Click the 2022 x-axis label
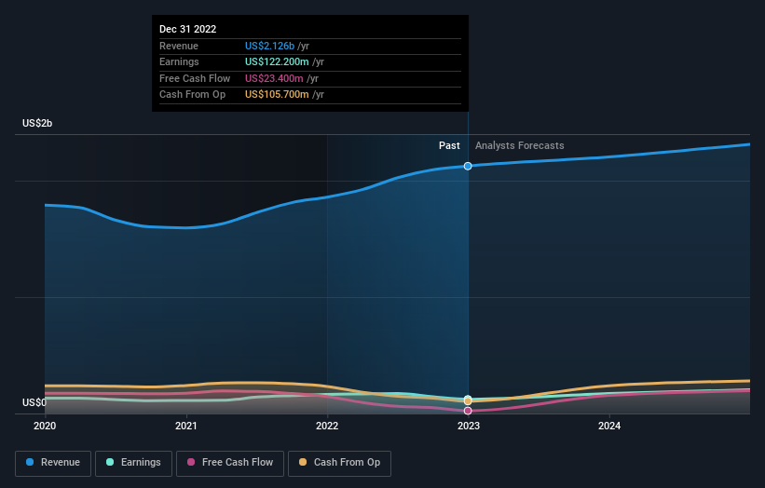 (327, 427)
